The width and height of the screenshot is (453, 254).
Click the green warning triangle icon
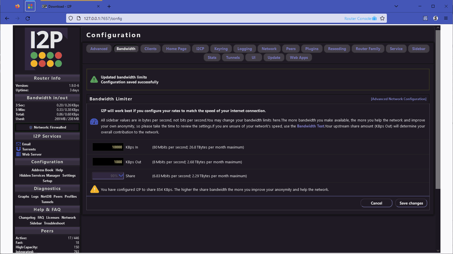[94, 80]
